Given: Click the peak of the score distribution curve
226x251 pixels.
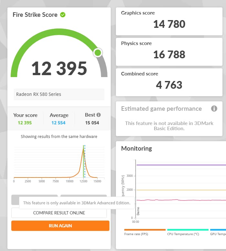Looking at the screenshot, I should tap(83, 149).
